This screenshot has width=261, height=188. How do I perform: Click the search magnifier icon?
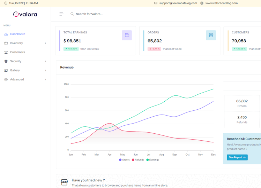(72, 14)
